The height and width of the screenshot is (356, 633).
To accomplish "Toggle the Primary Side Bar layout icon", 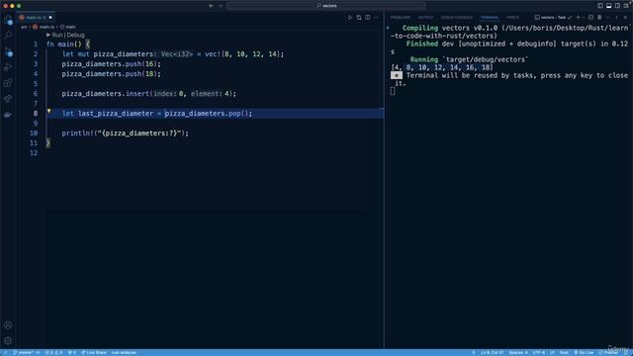I will coord(600,6).
